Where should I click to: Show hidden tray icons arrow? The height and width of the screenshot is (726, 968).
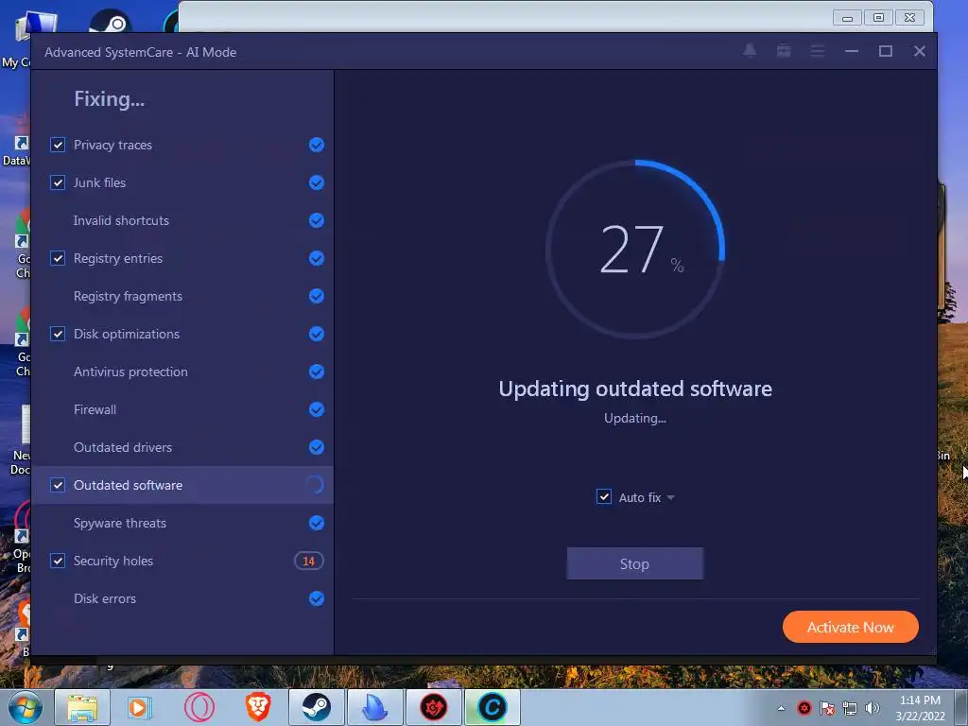[x=781, y=708]
